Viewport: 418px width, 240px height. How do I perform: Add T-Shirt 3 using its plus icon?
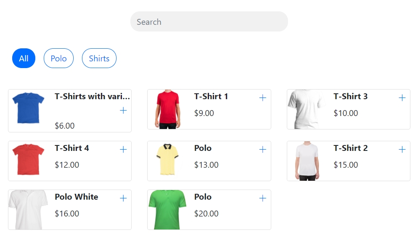(x=402, y=98)
